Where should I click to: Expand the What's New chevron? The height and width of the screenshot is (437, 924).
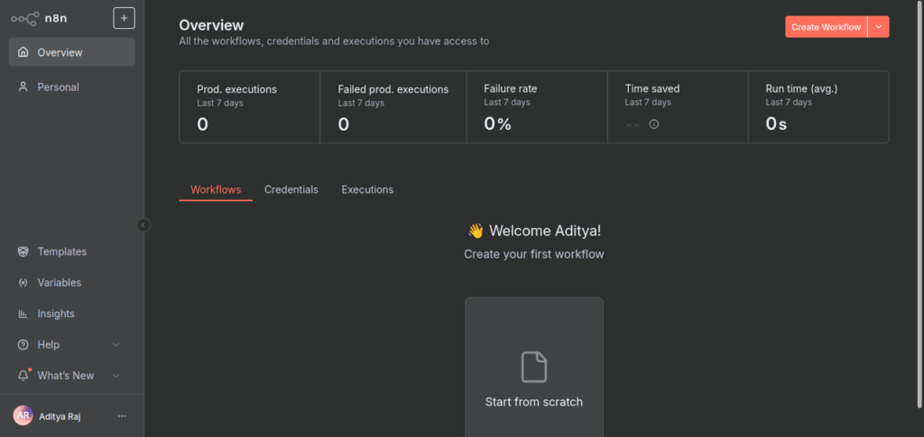point(115,376)
